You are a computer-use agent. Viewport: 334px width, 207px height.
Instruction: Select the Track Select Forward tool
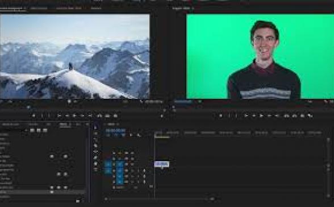pyautogui.click(x=95, y=134)
